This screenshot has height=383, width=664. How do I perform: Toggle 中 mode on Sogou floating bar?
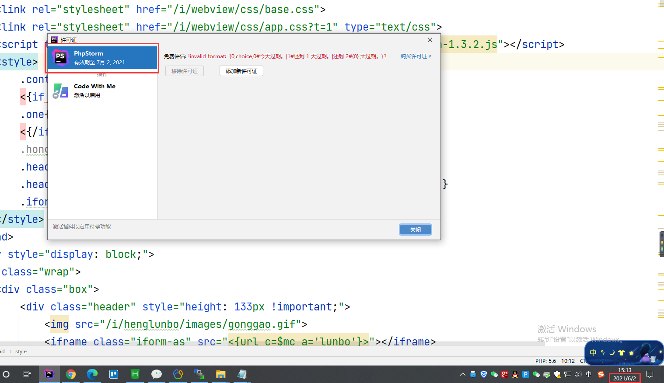click(593, 352)
